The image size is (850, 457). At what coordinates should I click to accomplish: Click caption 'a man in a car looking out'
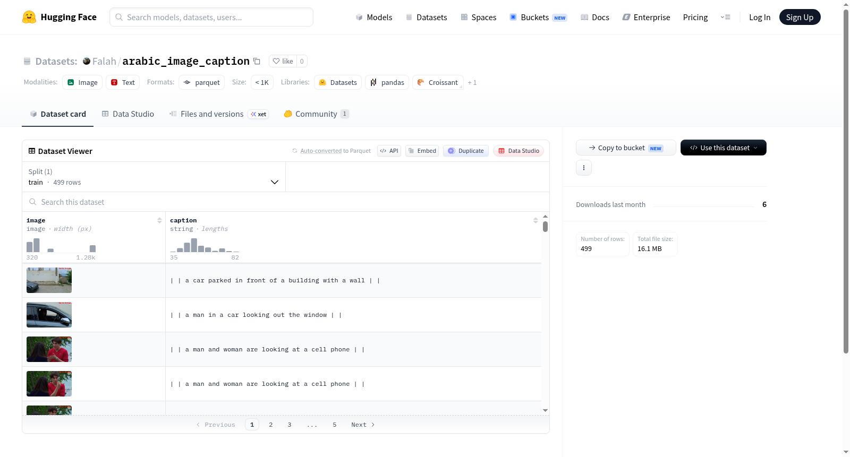pos(256,315)
